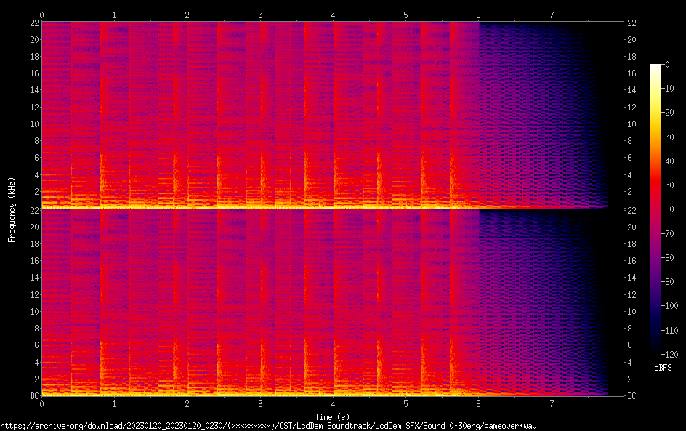Click the bright white top of the color bar
This screenshot has height=431, width=686.
tap(655, 68)
